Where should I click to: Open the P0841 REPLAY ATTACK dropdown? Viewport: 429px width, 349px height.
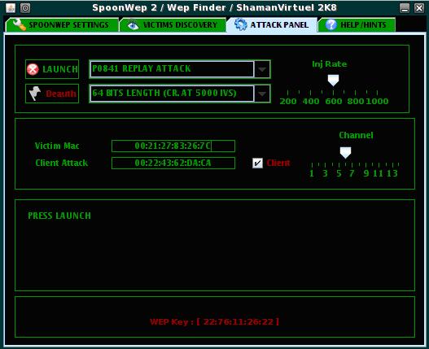point(180,69)
